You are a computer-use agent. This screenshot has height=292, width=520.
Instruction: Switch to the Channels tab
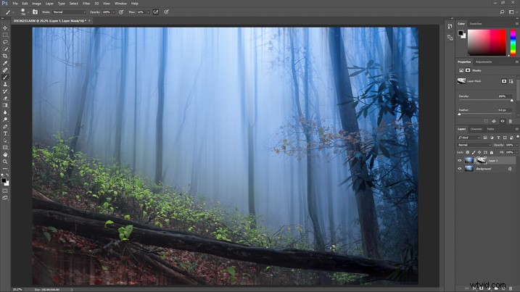476,129
